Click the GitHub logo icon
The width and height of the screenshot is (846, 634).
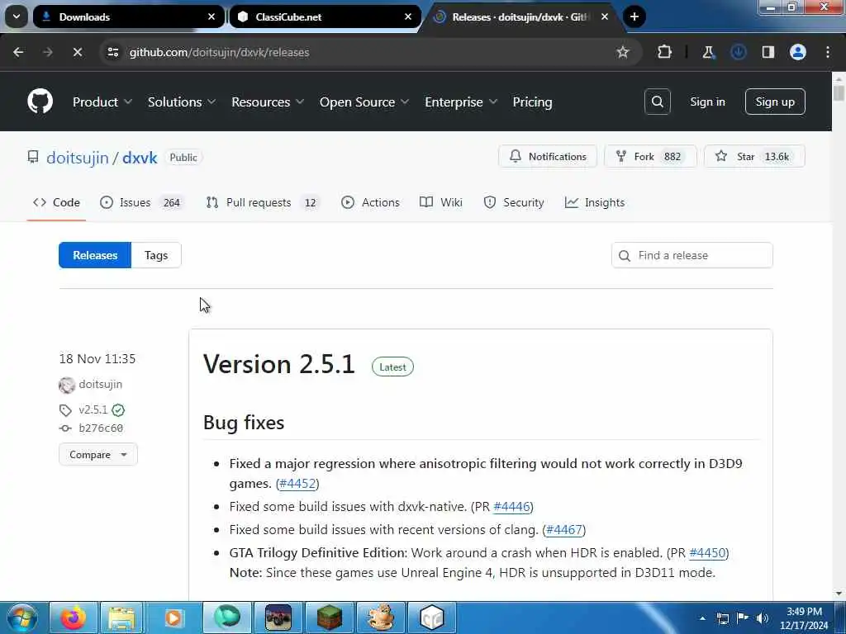[x=40, y=102]
